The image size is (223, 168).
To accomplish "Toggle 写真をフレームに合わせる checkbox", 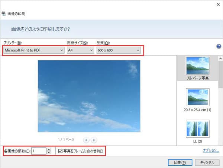I will 60,151.
